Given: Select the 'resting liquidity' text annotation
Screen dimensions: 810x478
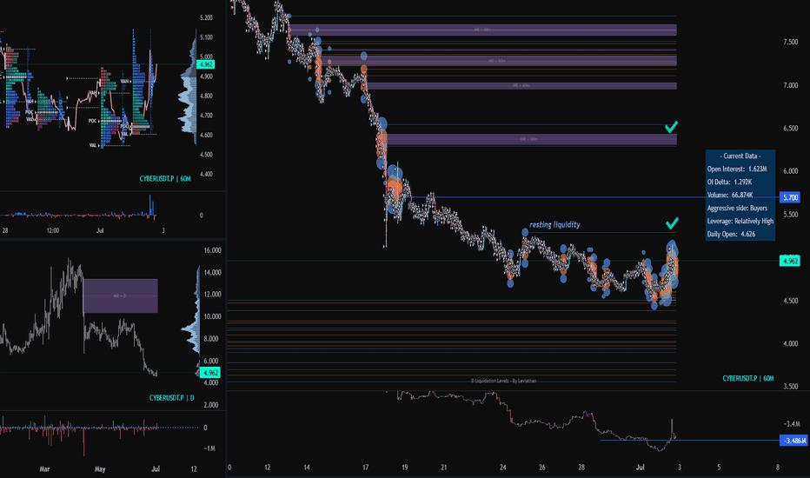Looking at the screenshot, I should click(x=554, y=225).
